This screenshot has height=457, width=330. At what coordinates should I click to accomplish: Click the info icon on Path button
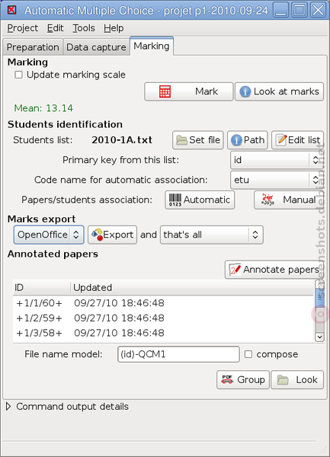236,140
